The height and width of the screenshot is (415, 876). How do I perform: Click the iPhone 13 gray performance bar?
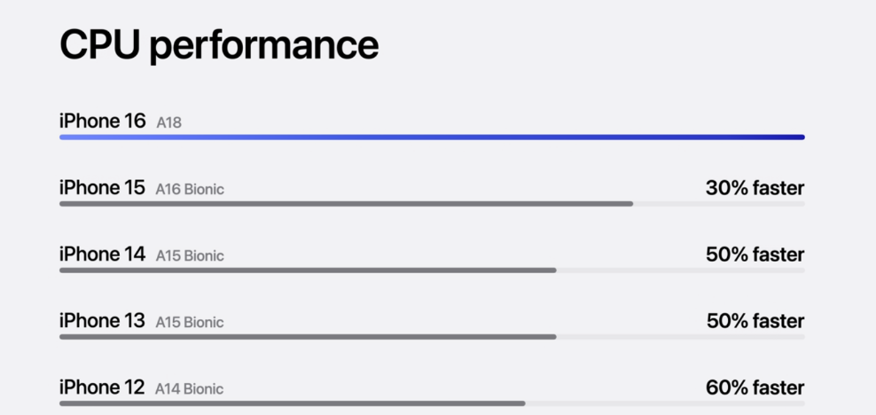[308, 337]
